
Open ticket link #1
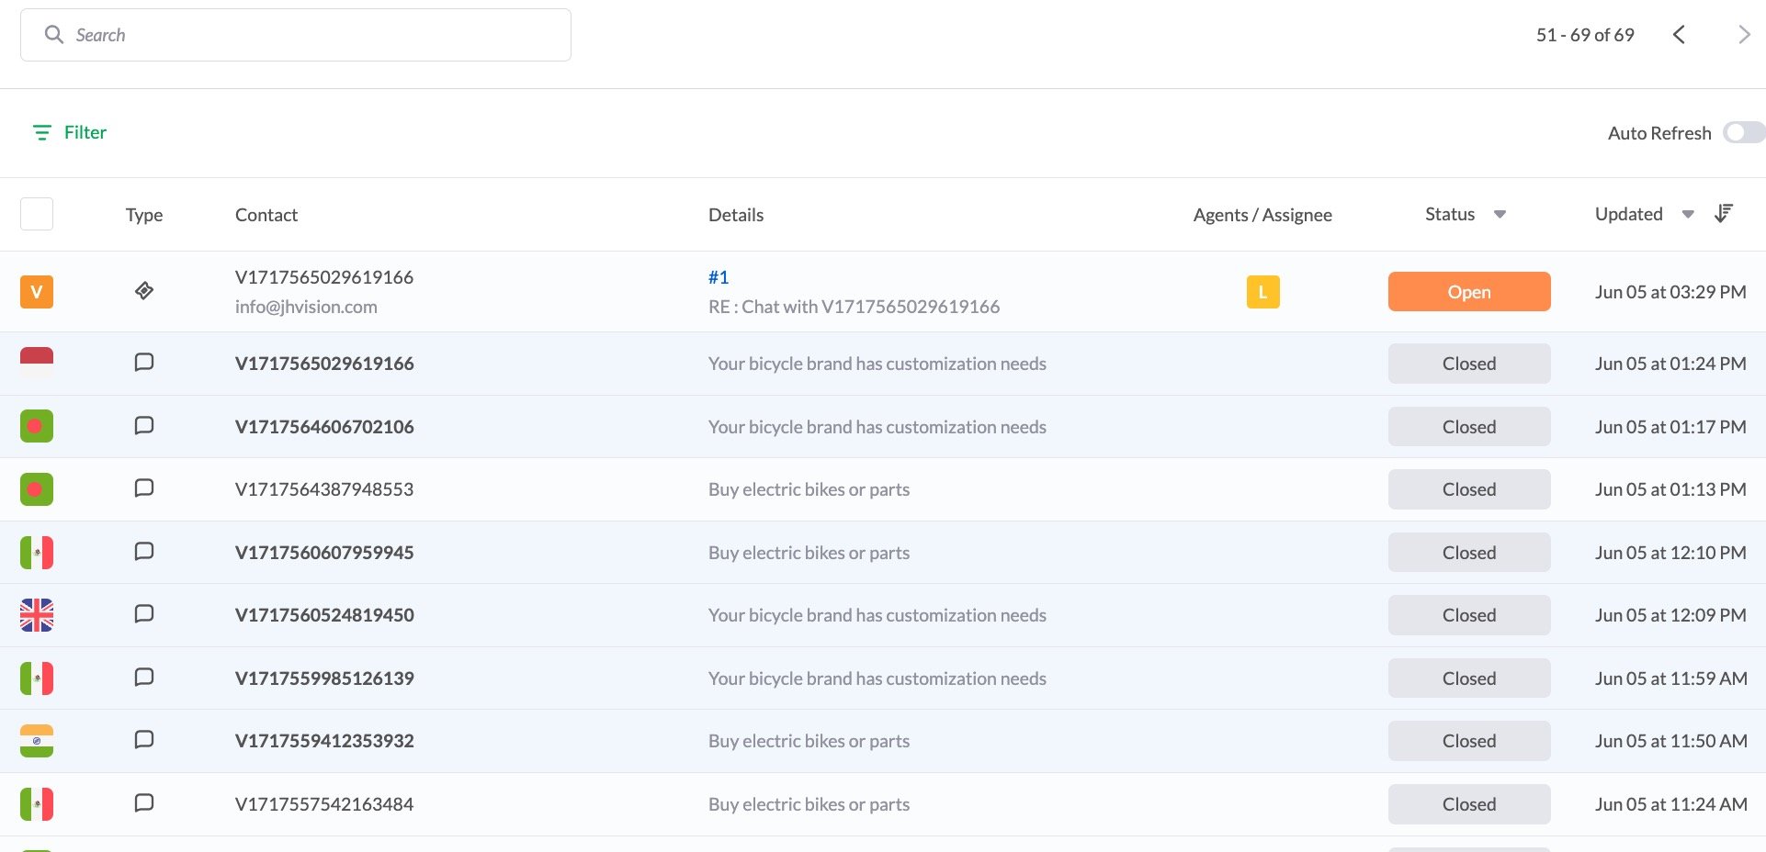coord(719,277)
